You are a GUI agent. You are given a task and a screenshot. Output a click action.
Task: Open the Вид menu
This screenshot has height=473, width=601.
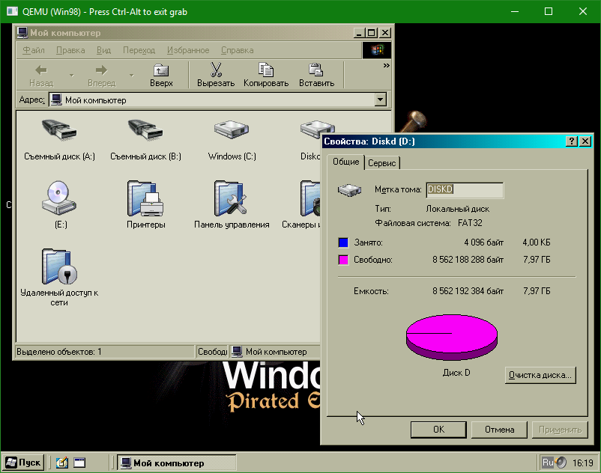click(103, 50)
